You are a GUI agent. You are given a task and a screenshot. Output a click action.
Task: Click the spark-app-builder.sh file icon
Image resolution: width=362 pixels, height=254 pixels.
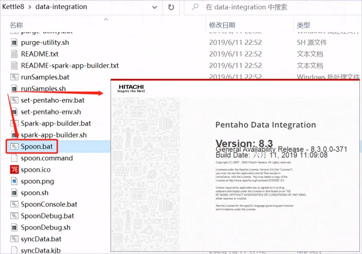point(14,135)
